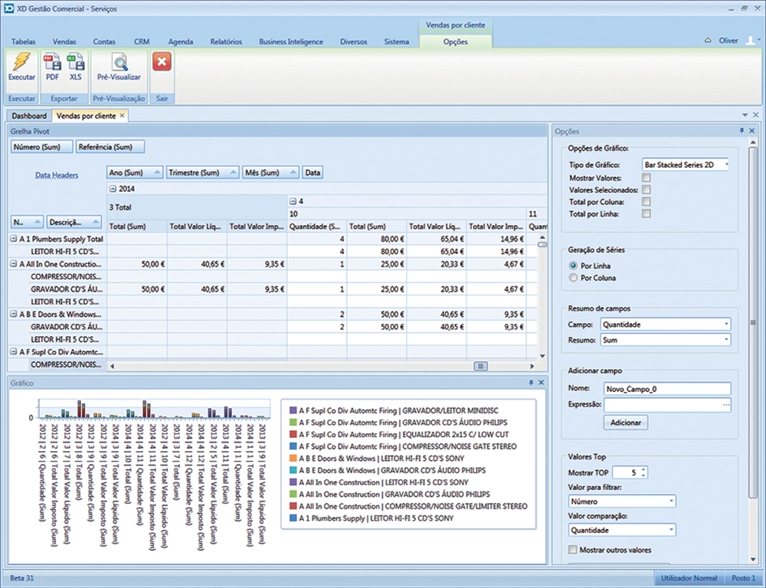Image resolution: width=766 pixels, height=588 pixels.
Task: Click the Oliver user profile icon
Action: [749, 41]
